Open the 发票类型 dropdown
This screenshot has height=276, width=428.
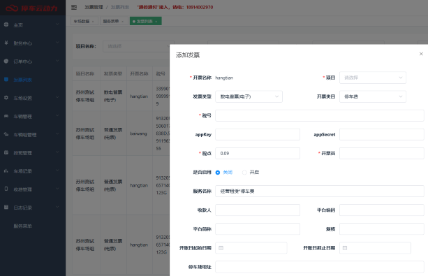249,96
